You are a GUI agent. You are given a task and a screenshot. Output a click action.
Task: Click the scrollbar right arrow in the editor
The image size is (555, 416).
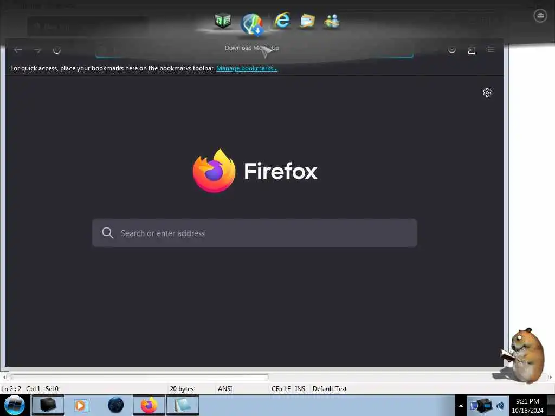coord(551,377)
